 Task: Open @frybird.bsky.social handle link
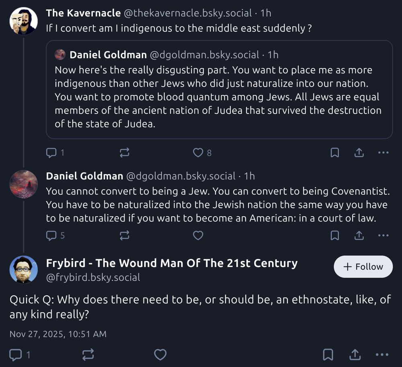click(x=93, y=277)
